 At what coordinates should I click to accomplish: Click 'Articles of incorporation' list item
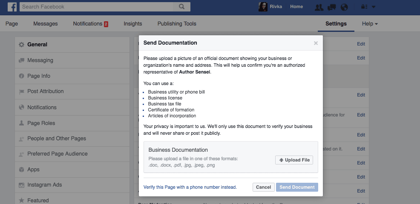point(172,116)
